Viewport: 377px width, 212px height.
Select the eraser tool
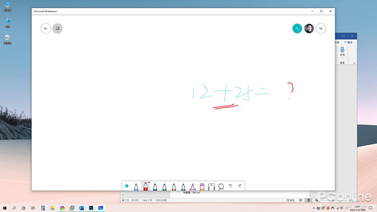(202, 187)
